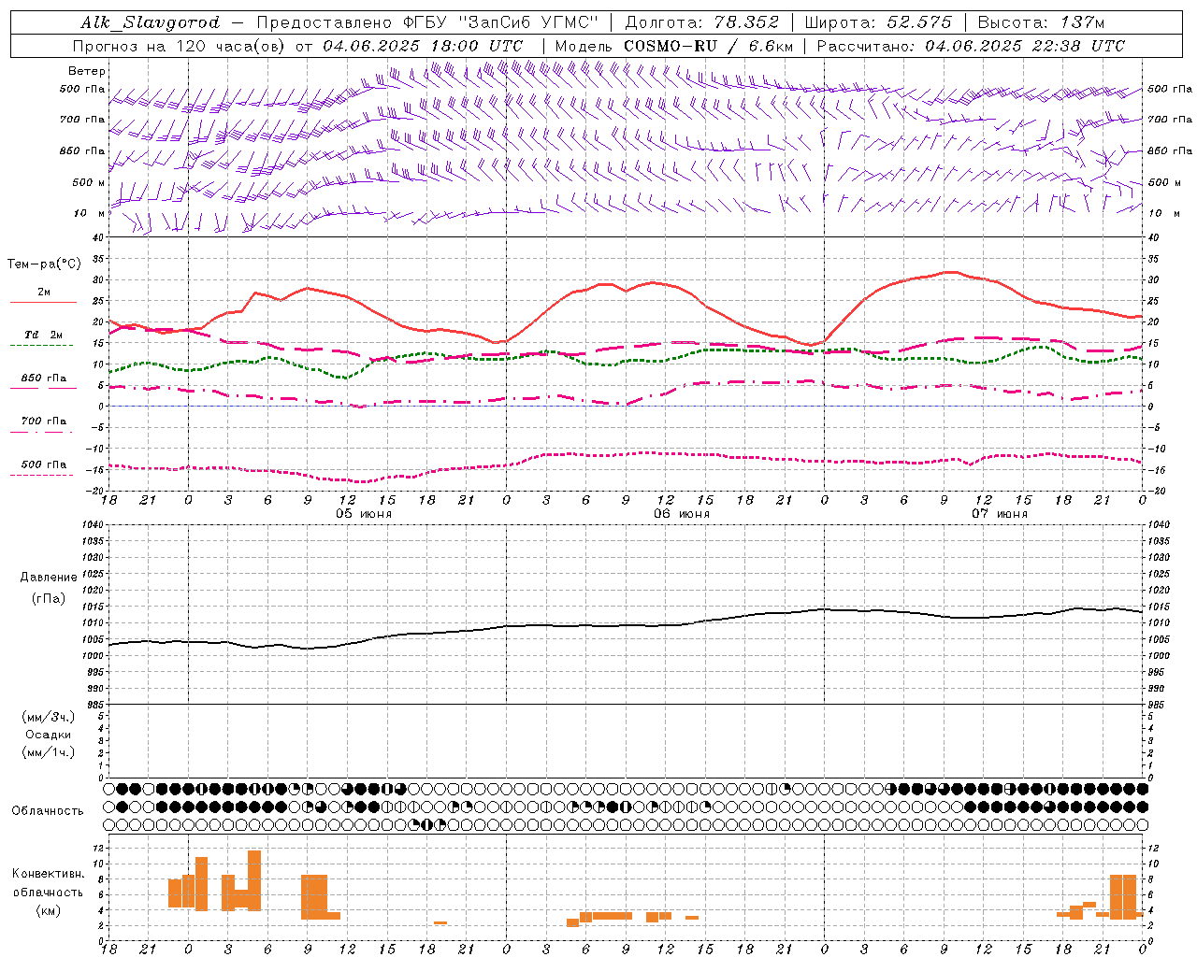Select the 'Долгота: 78.352' longitude value
This screenshot has width=1197, height=957.
(702, 22)
